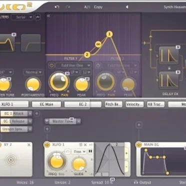Viewport: 186px width, 186px height.
Task: Remove the EG 1 Attack modulation slot
Action: tap(30, 113)
